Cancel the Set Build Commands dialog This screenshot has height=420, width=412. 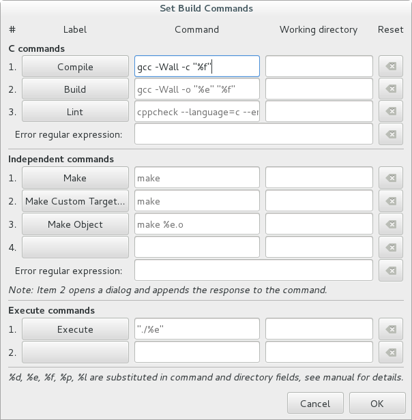(x=315, y=404)
